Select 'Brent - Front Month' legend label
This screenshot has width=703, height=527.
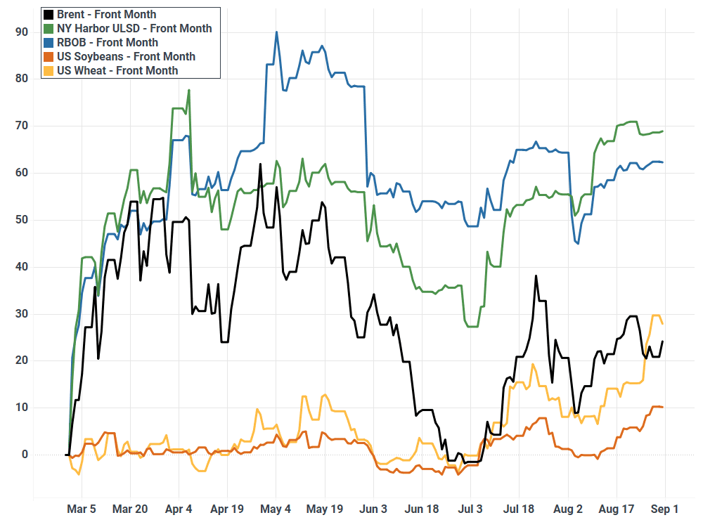pyautogui.click(x=107, y=15)
